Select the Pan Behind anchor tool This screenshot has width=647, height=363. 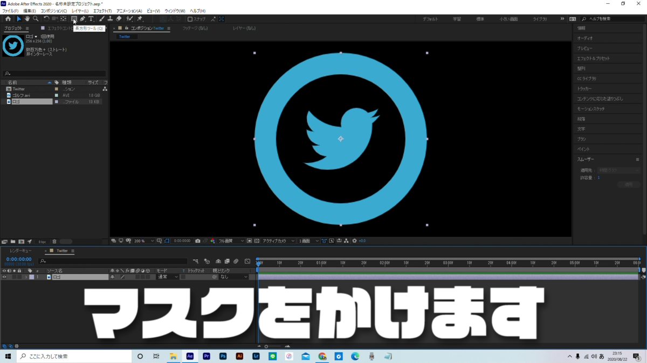[63, 19]
